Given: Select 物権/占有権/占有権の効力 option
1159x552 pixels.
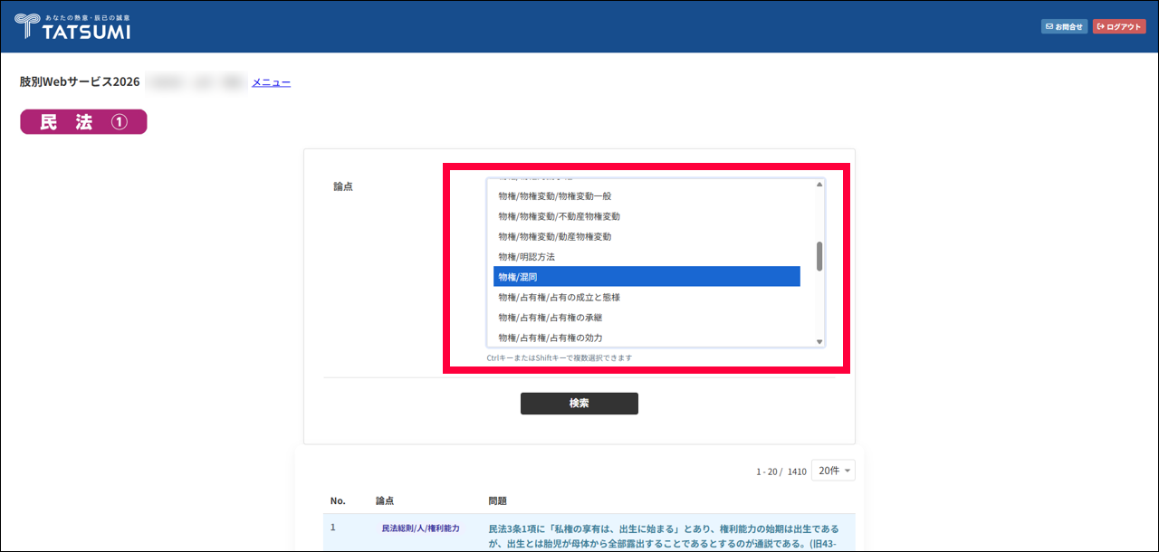Looking at the screenshot, I should (x=550, y=338).
